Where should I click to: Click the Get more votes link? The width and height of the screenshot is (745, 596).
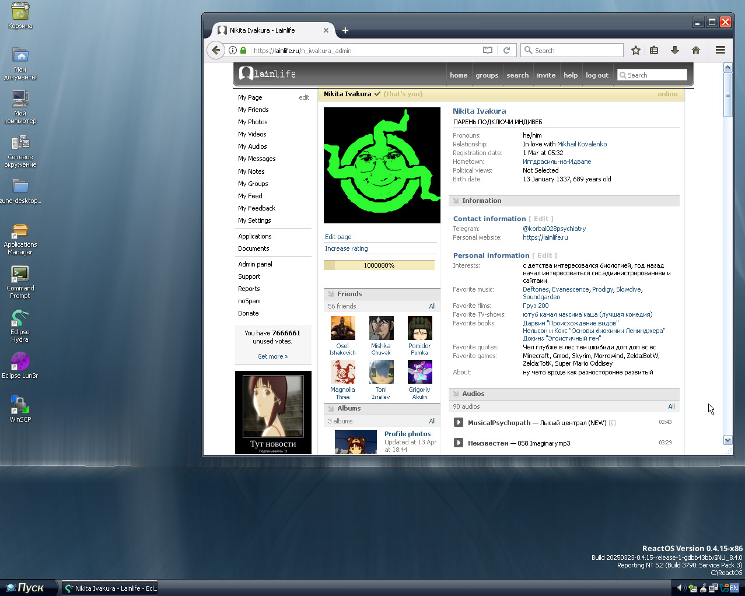click(272, 356)
